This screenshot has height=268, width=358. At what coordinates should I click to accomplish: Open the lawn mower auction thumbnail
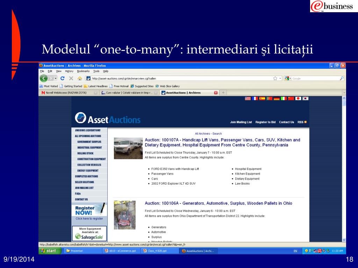pyautogui.click(x=125, y=215)
